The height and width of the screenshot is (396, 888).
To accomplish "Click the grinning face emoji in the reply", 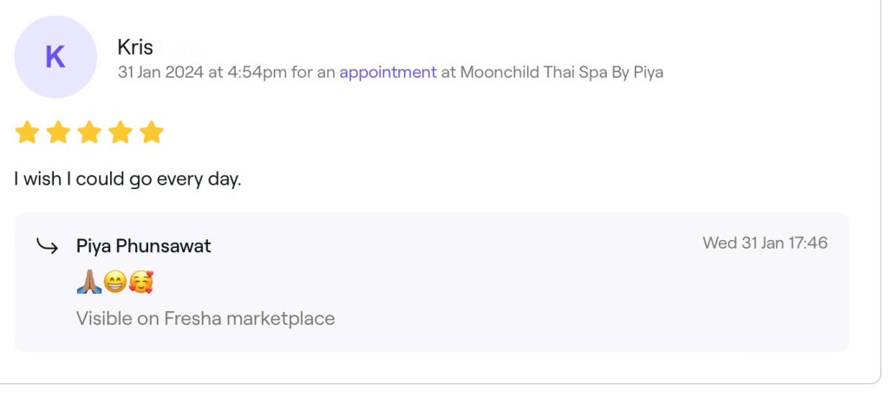I will point(114,282).
